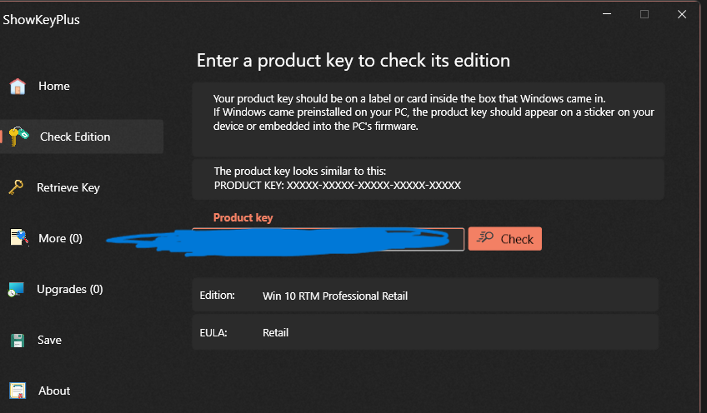This screenshot has width=707, height=413.
Task: Select the Check Edition keys icon
Action: [18, 136]
